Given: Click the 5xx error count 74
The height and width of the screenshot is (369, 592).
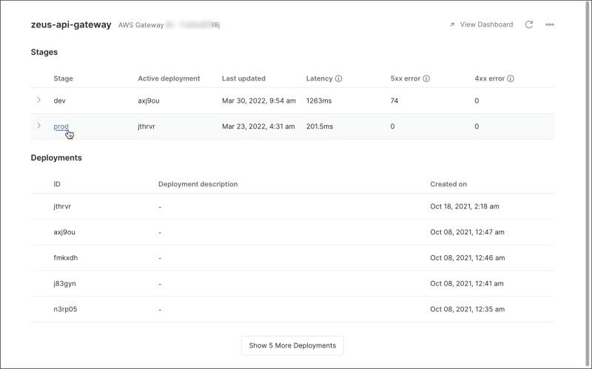Looking at the screenshot, I should pos(394,101).
